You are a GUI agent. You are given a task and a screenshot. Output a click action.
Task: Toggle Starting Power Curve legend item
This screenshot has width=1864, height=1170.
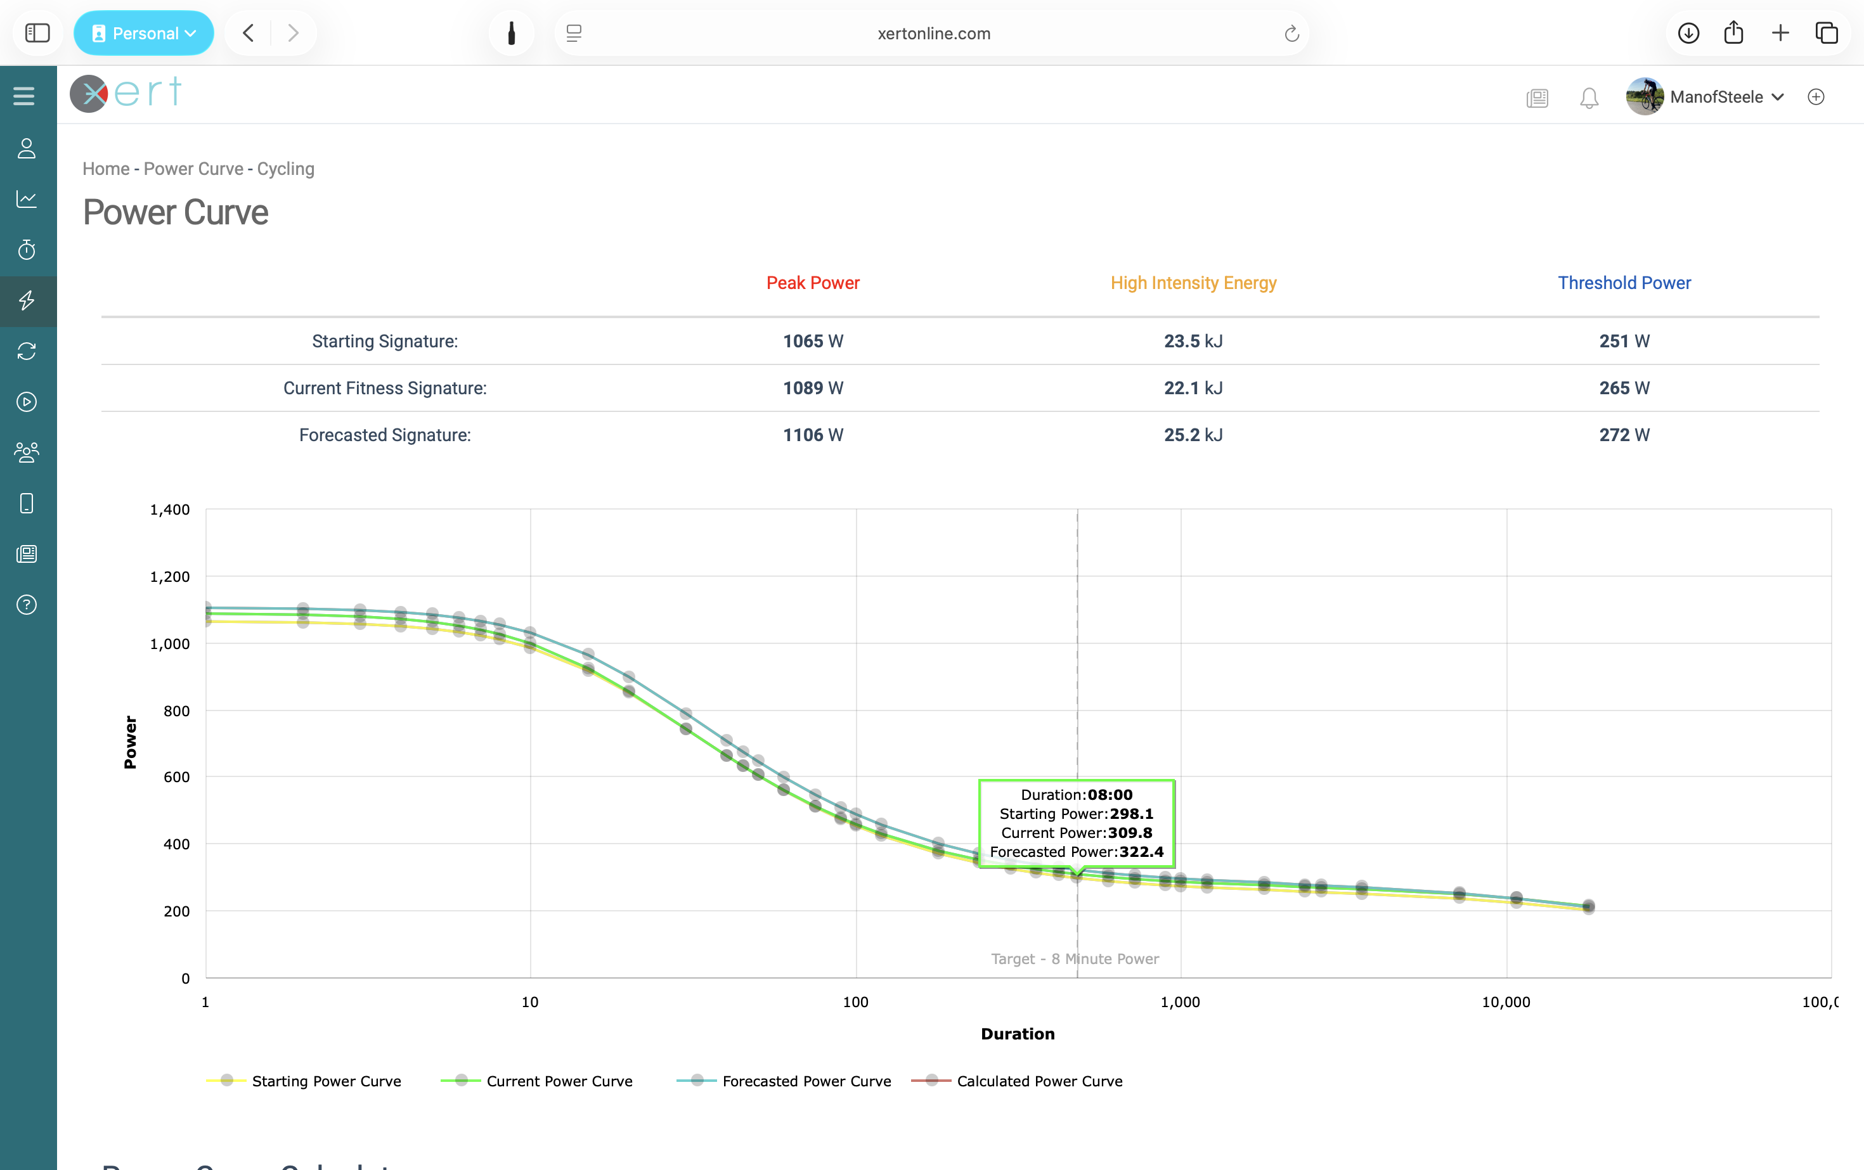[304, 1081]
